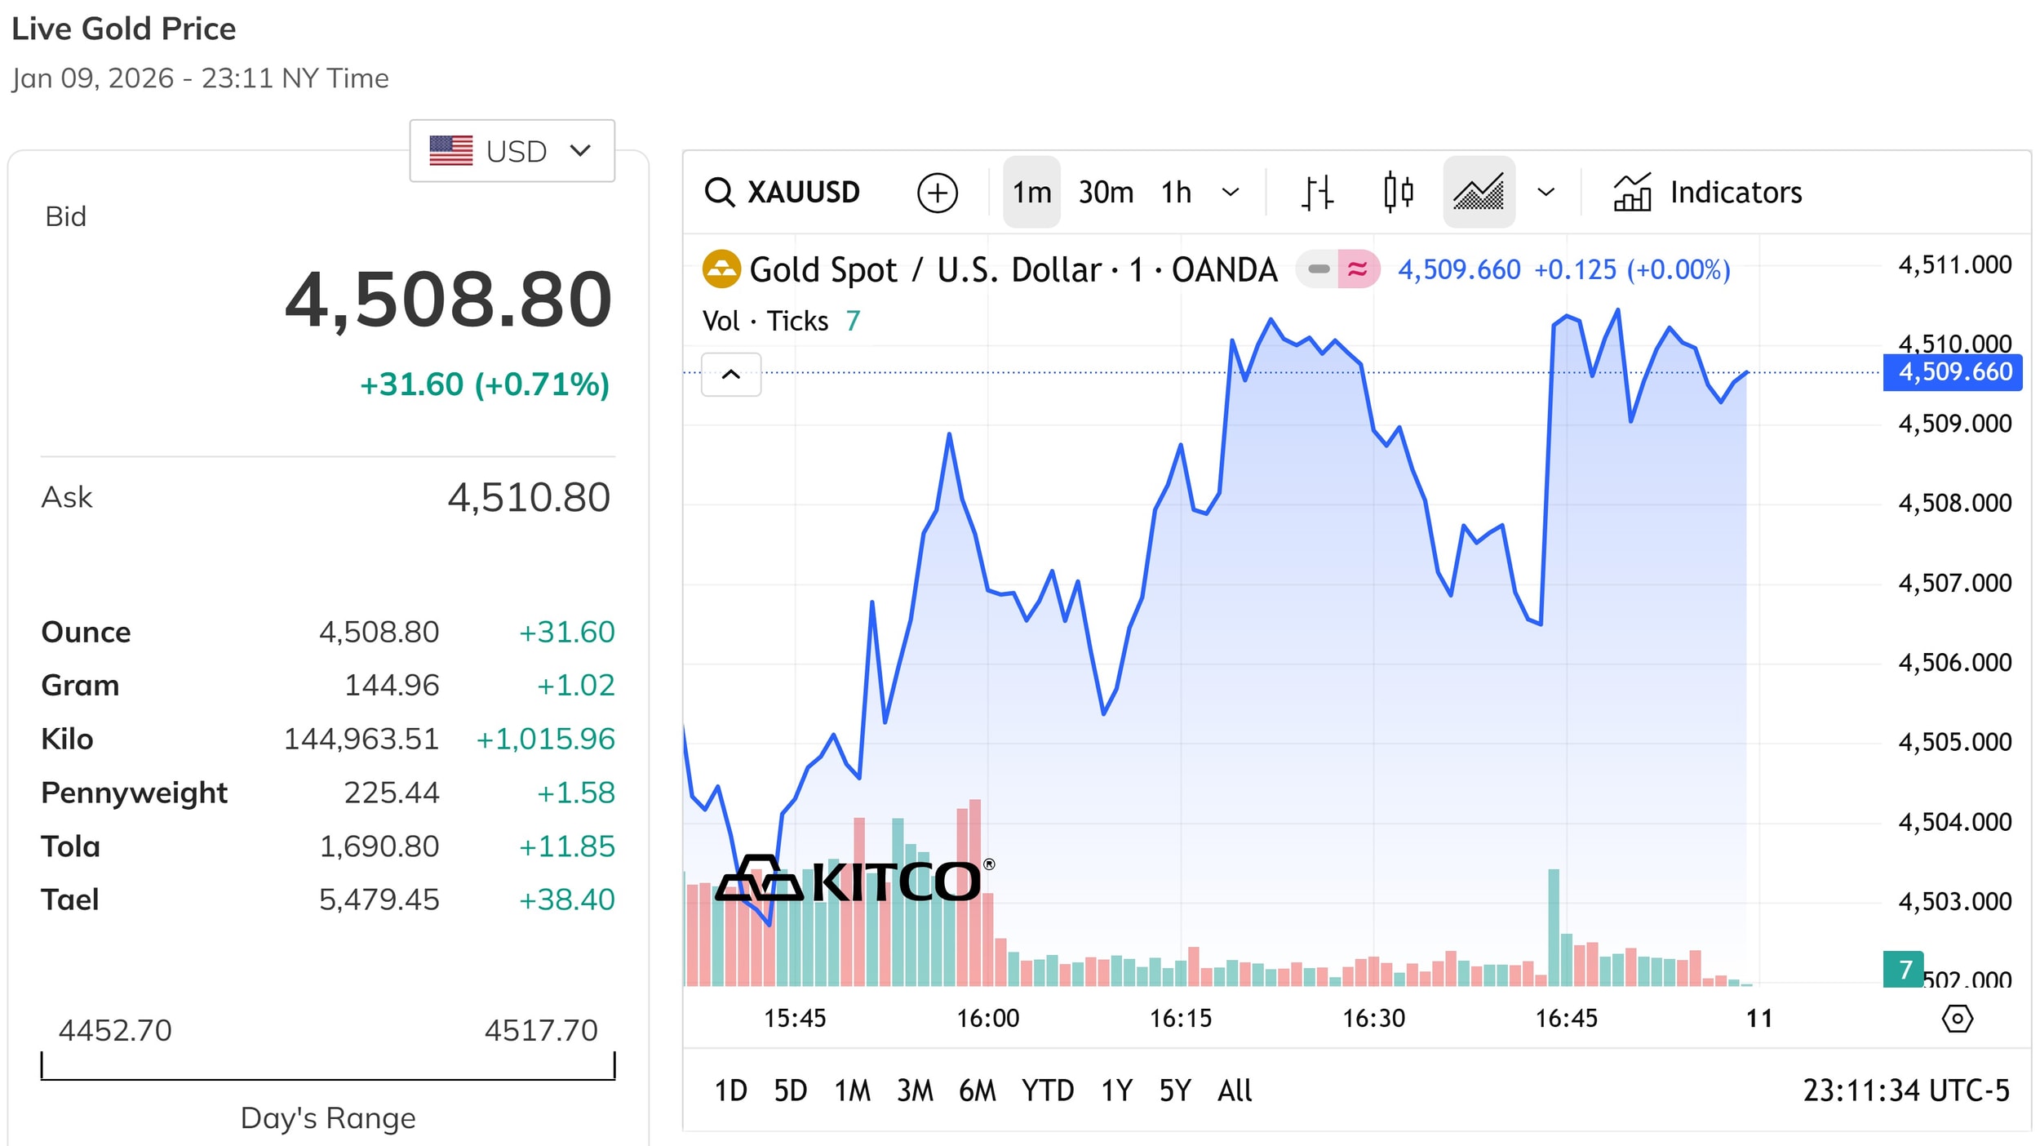Expand the interval dropdown next to 1h

click(1231, 192)
